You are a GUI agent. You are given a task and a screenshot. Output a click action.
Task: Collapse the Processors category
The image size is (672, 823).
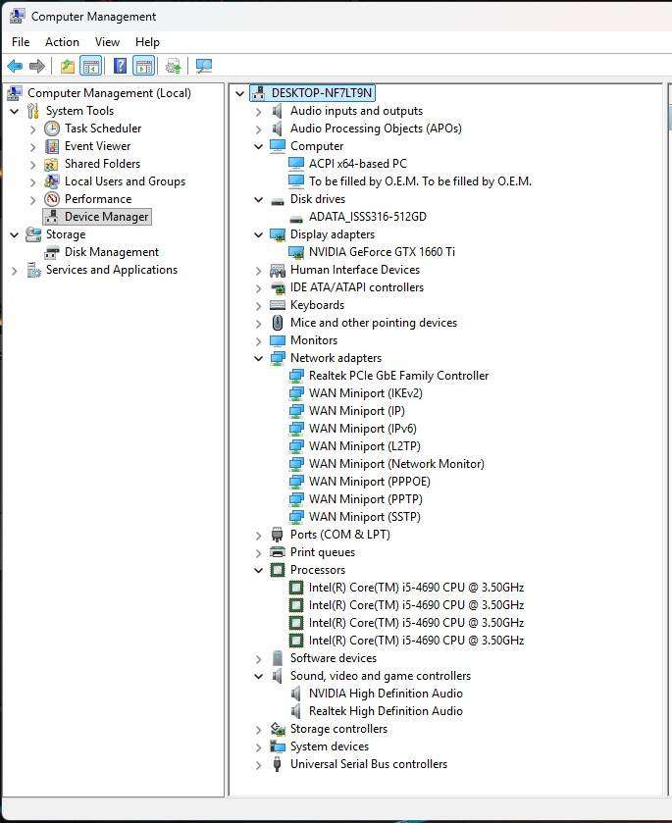coord(258,570)
